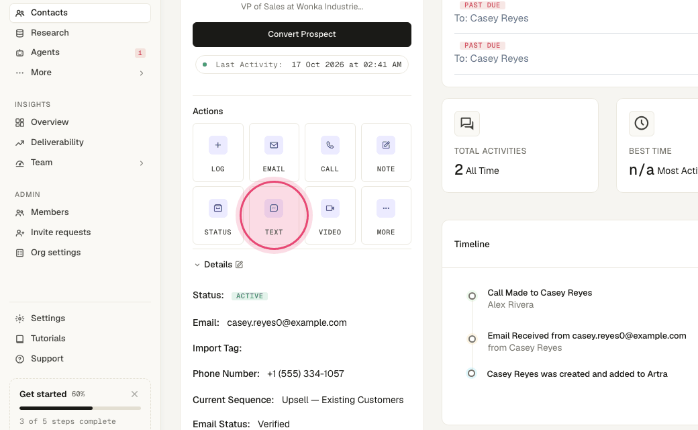The height and width of the screenshot is (430, 698).
Task: Click the Best Time clock icon
Action: point(642,124)
